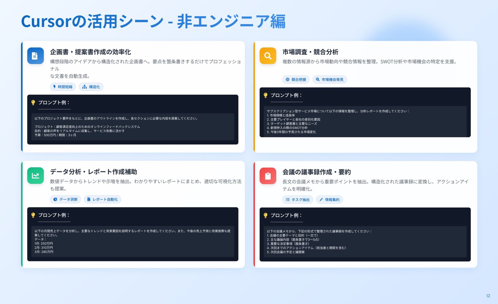Select the 構造化 tag
Screen dimensions: 498x304
coord(91,87)
